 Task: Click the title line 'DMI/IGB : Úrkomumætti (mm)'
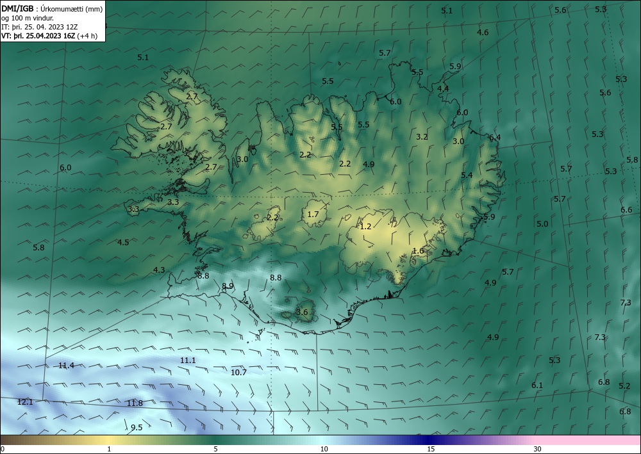52,8
